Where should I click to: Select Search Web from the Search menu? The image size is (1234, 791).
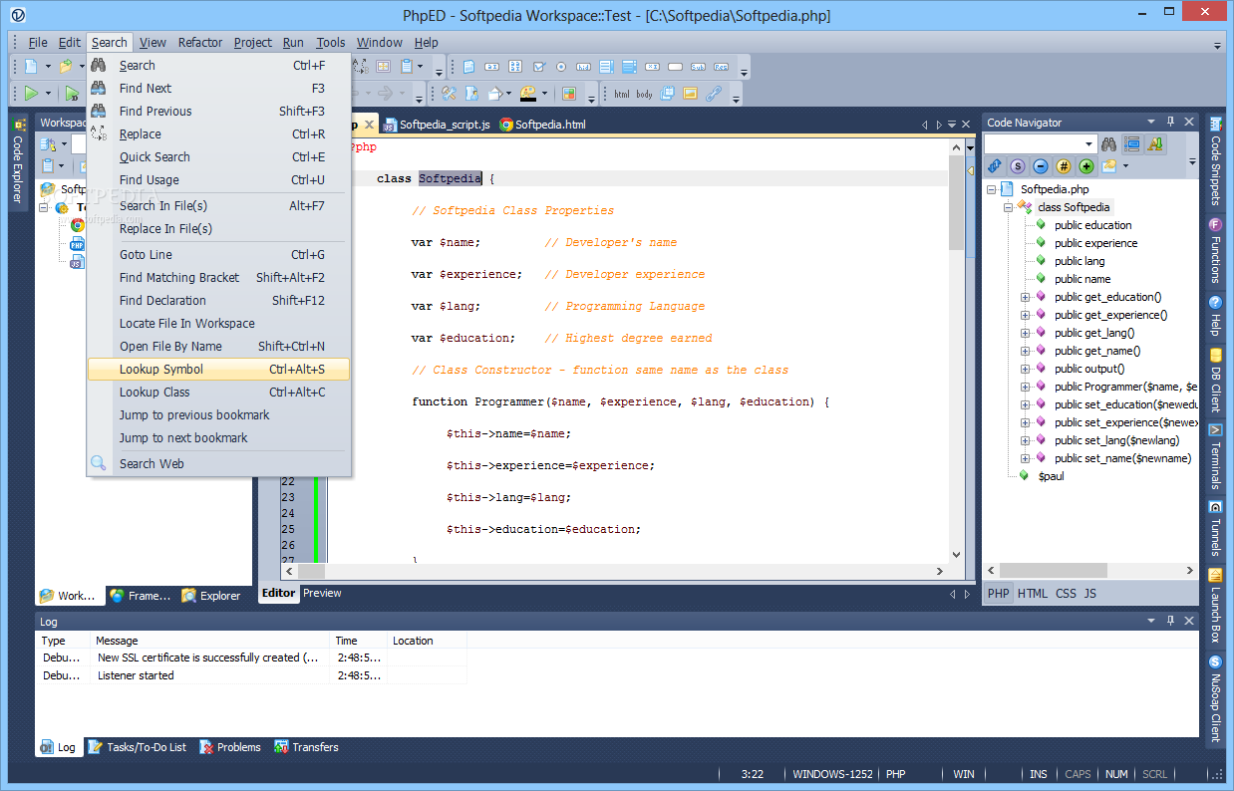pos(219,464)
